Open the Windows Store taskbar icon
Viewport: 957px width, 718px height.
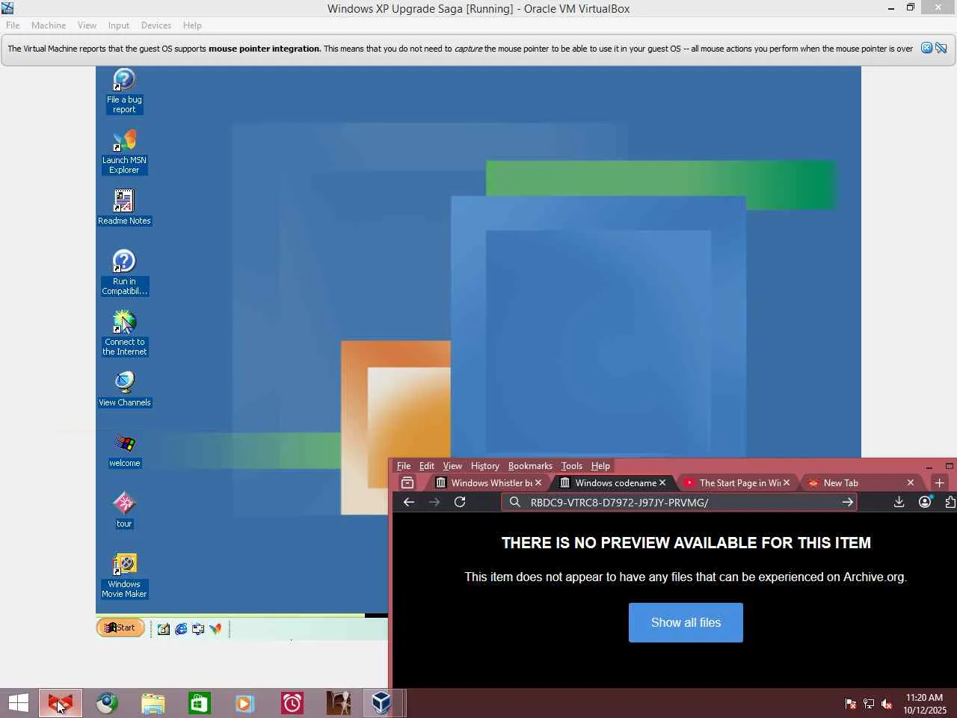(x=199, y=703)
